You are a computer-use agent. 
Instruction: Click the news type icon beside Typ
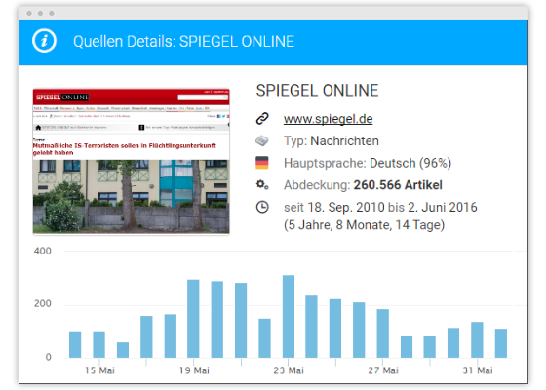click(262, 141)
